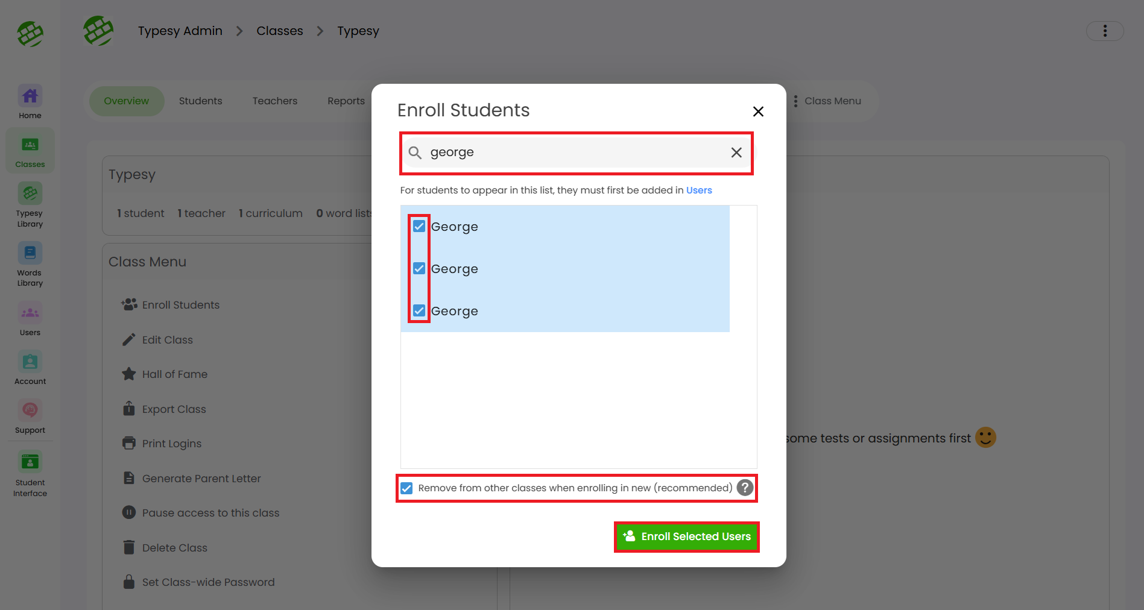Click into the student search field
The image size is (1144, 610).
point(573,152)
